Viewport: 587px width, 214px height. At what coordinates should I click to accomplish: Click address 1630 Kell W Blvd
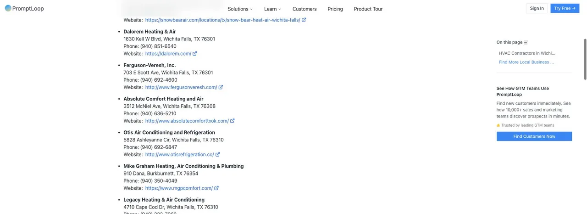pos(169,39)
